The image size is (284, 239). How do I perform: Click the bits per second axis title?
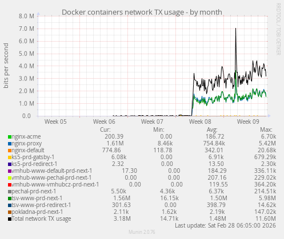click(6, 66)
